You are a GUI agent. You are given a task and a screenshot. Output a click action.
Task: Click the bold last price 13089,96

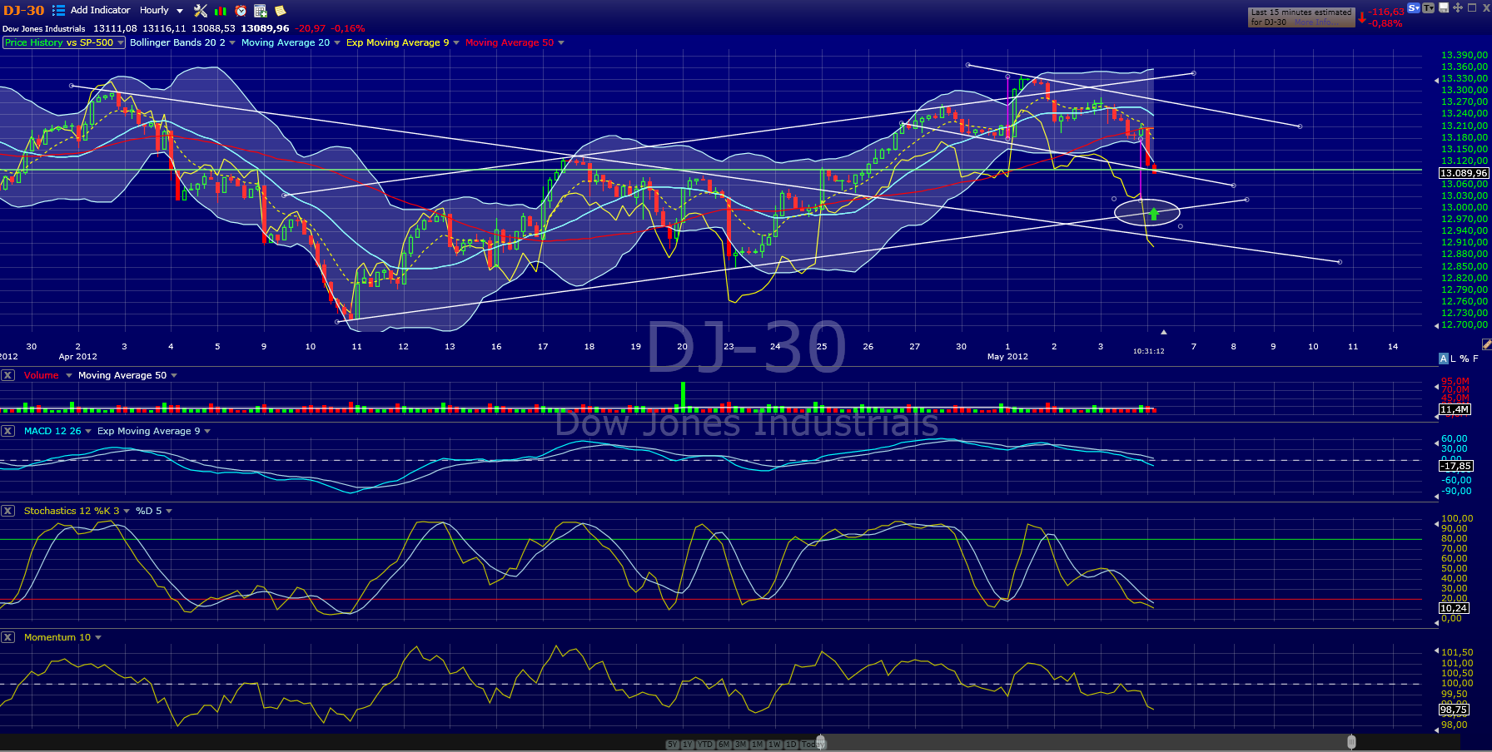coord(265,28)
